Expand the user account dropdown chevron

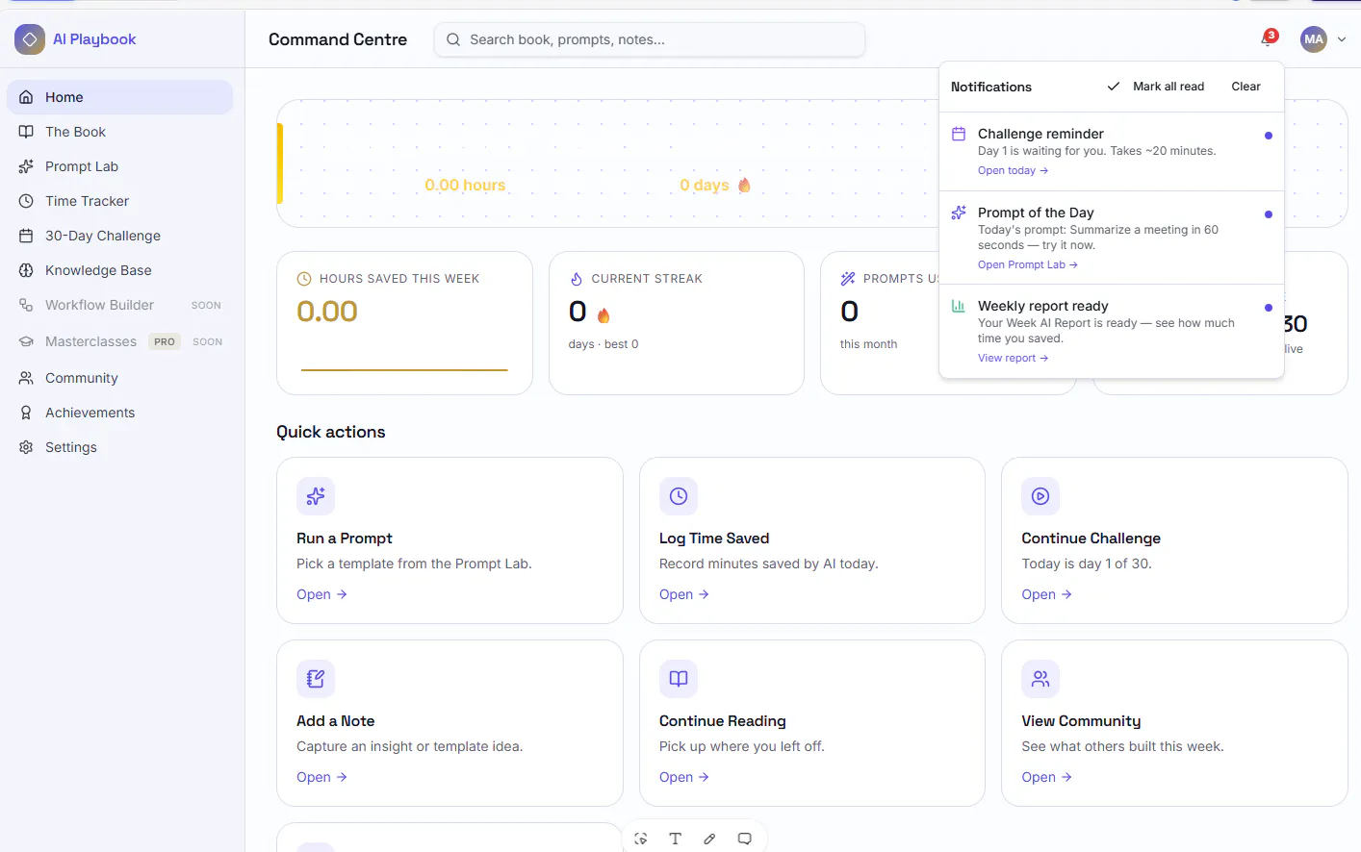(1342, 39)
